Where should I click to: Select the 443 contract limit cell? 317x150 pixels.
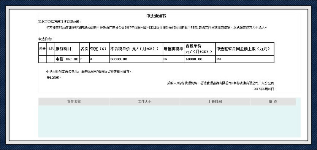coord(245,59)
